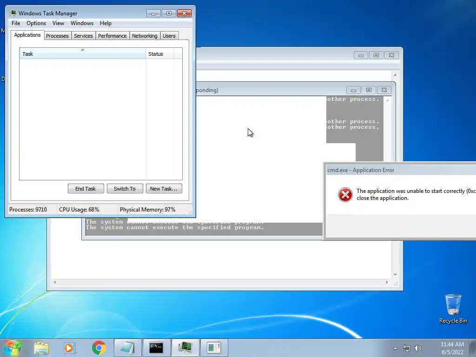Click the Processes: 9710 status text
The width and height of the screenshot is (476, 357).
point(28,210)
